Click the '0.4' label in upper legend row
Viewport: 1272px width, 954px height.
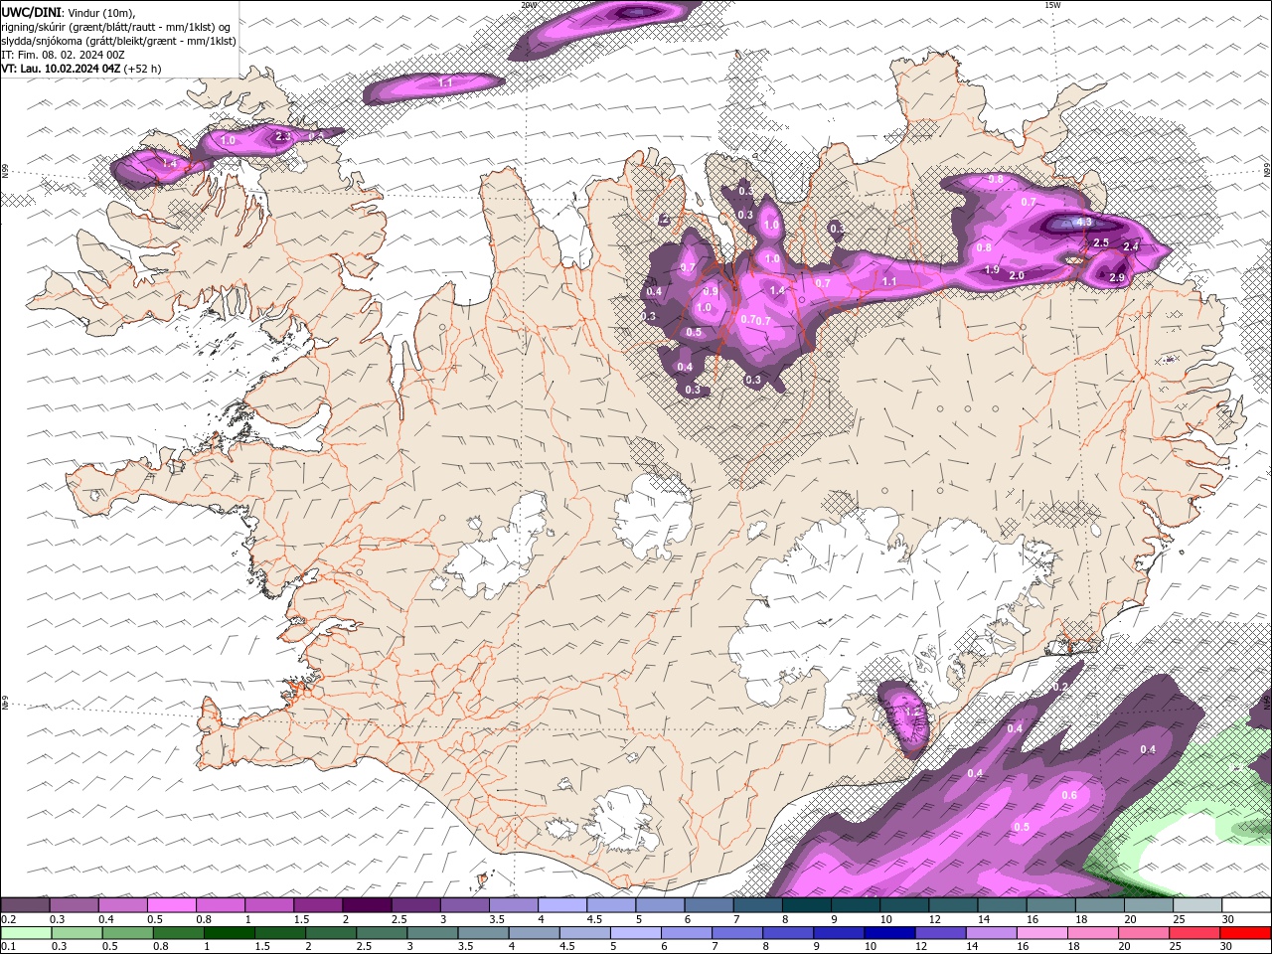click(x=105, y=919)
